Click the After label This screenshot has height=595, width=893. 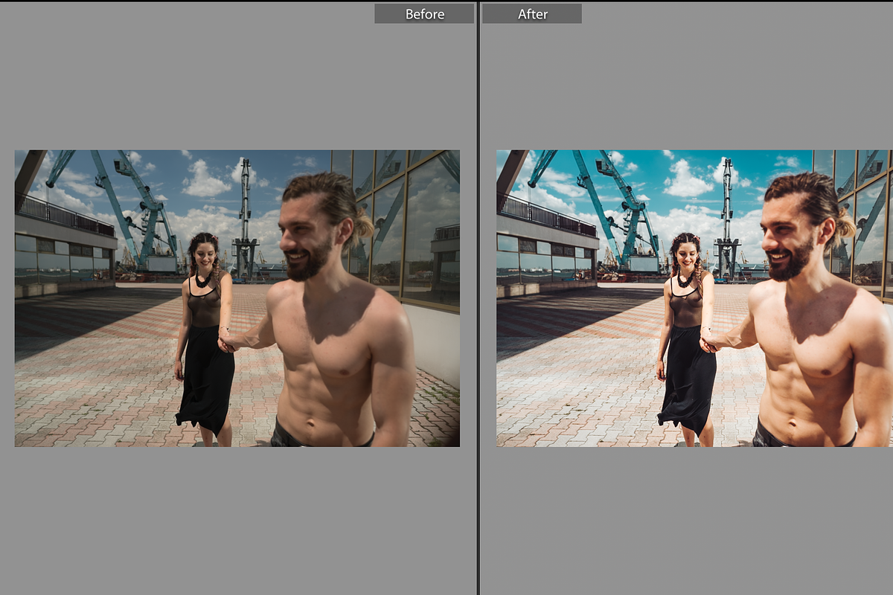[532, 13]
